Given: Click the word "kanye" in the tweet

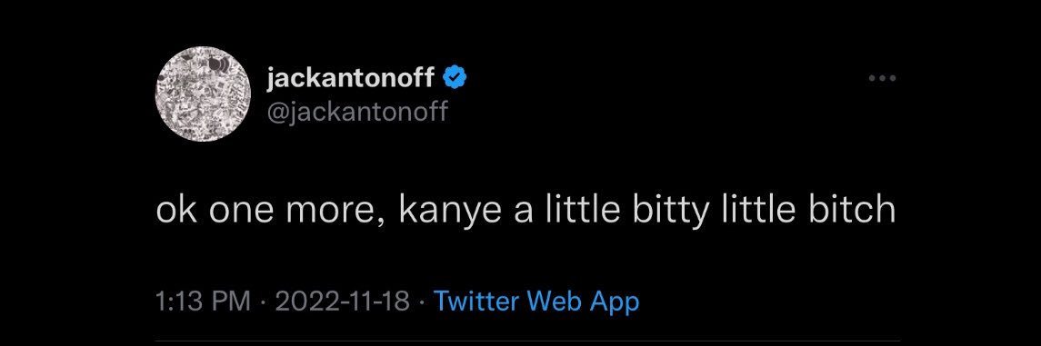Looking at the screenshot, I should pyautogui.click(x=452, y=211).
